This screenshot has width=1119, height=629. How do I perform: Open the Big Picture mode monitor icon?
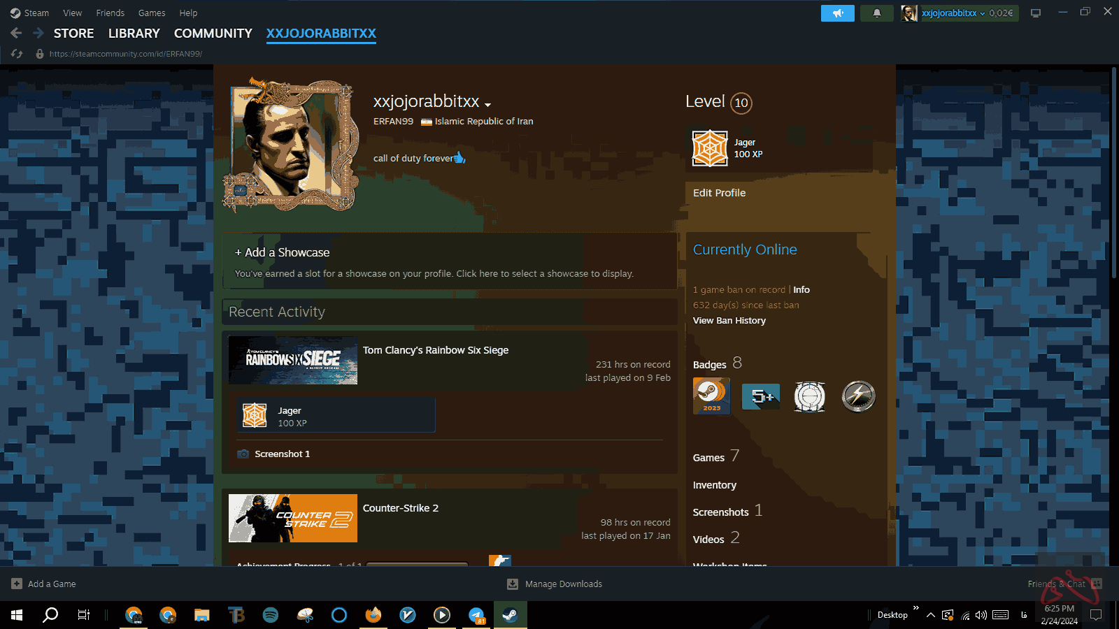coord(1036,13)
